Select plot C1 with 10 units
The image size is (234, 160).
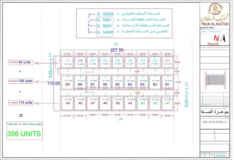click(x=167, y=62)
